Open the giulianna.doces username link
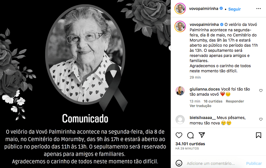The width and height of the screenshot is (266, 168). click(x=205, y=89)
